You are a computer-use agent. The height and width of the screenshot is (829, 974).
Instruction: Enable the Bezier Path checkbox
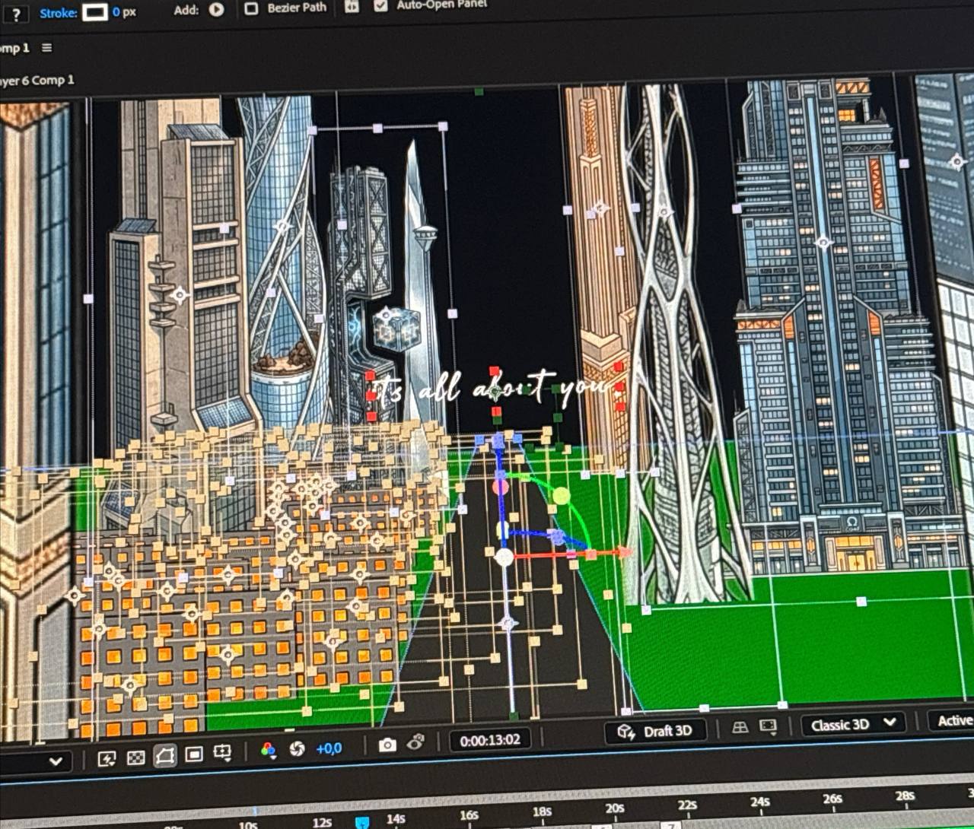pos(251,9)
